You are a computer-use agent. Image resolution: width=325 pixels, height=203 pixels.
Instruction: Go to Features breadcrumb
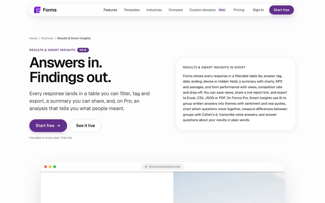click(x=47, y=38)
